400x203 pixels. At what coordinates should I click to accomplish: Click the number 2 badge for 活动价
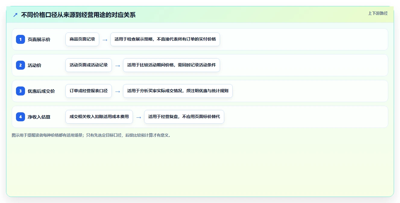pyautogui.click(x=20, y=65)
